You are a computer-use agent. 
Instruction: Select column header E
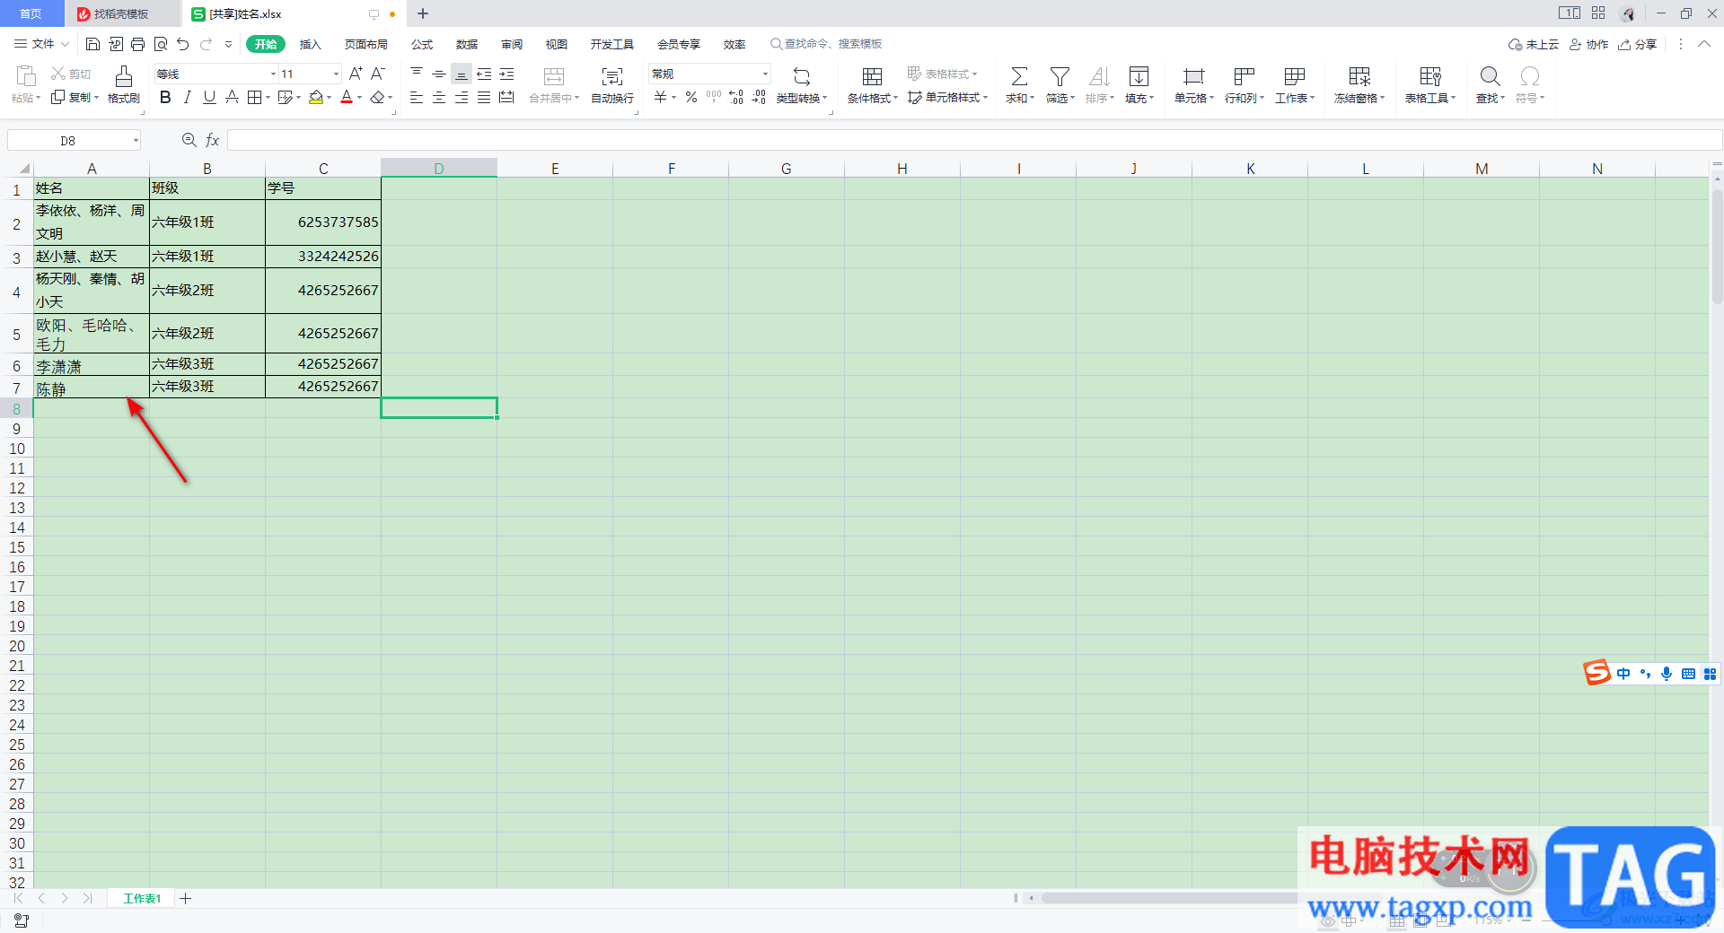[555, 168]
